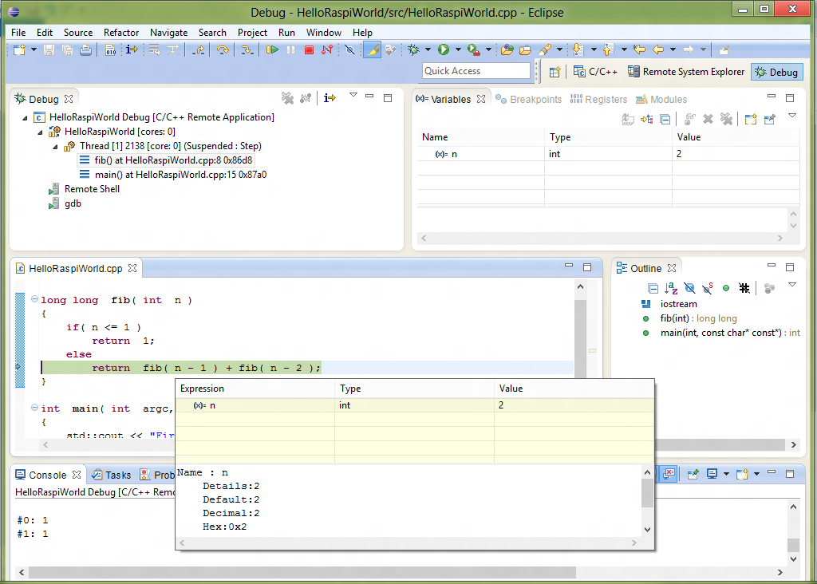The width and height of the screenshot is (817, 584).
Task: Collapse HelloRaspiWorld [cores: 0] node
Action: [40, 132]
